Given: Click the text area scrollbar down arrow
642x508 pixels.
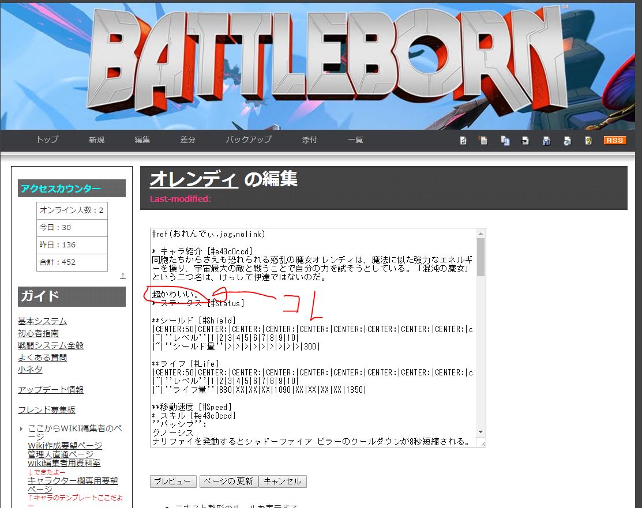Looking at the screenshot, I should pyautogui.click(x=480, y=432).
